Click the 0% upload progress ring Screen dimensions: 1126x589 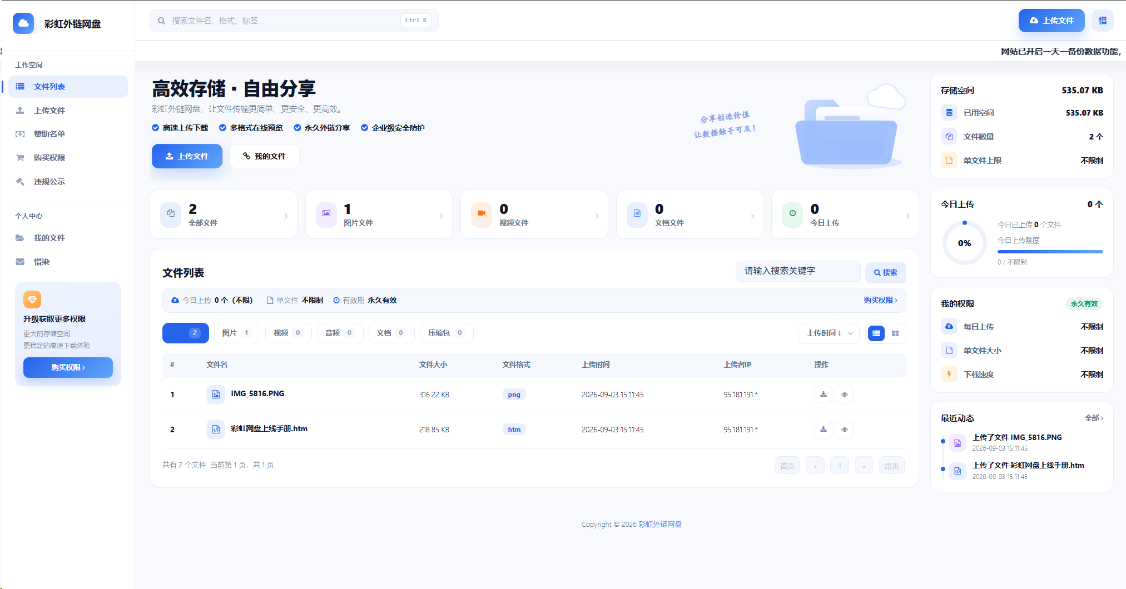coord(964,243)
